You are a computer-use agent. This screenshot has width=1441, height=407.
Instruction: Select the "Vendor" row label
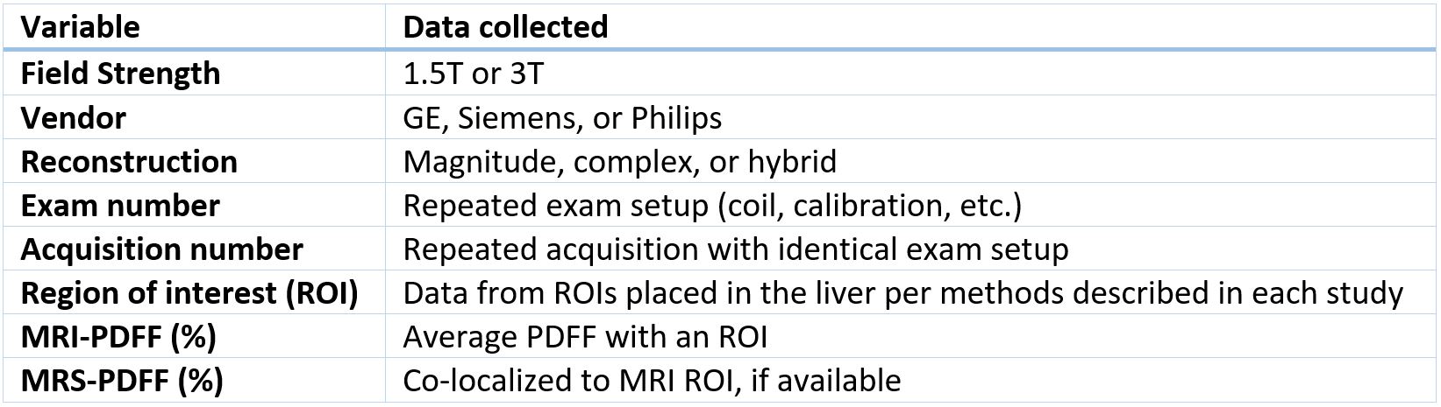click(x=74, y=117)
